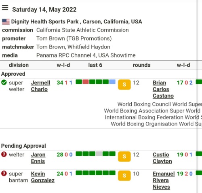Click the vertical scrollbar on the right edge
The height and width of the screenshot is (193, 202).
point(197,96)
